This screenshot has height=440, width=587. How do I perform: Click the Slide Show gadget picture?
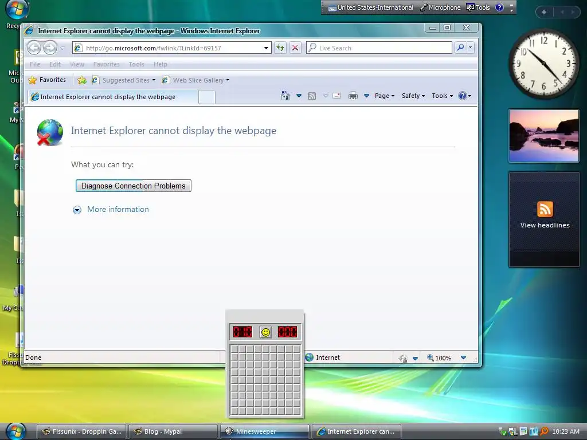[x=544, y=136]
